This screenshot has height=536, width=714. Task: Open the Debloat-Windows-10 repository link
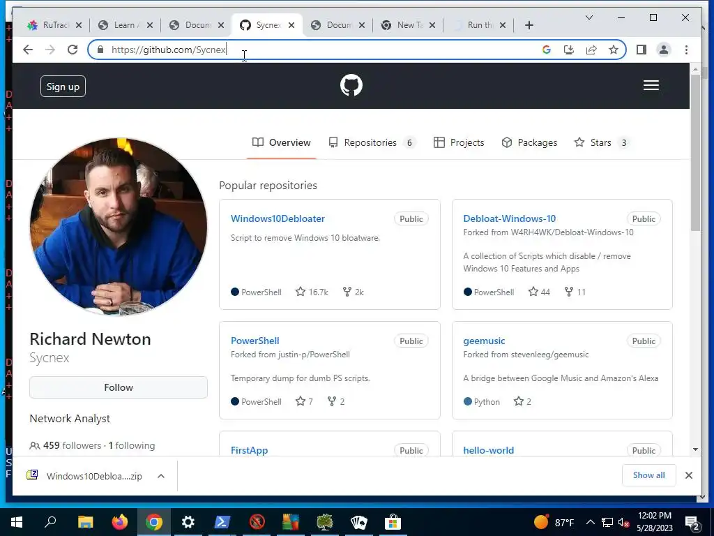tap(509, 218)
